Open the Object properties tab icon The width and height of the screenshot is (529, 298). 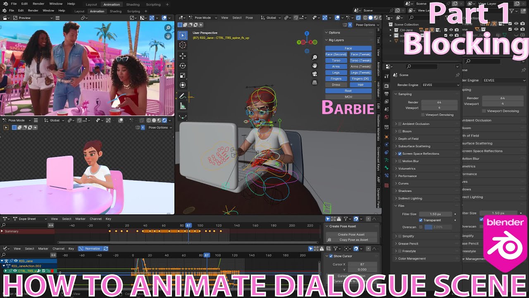(386, 136)
